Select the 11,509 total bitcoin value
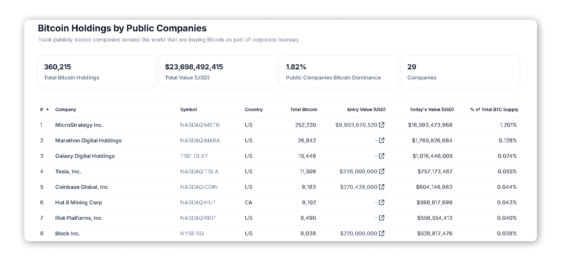 [308, 172]
